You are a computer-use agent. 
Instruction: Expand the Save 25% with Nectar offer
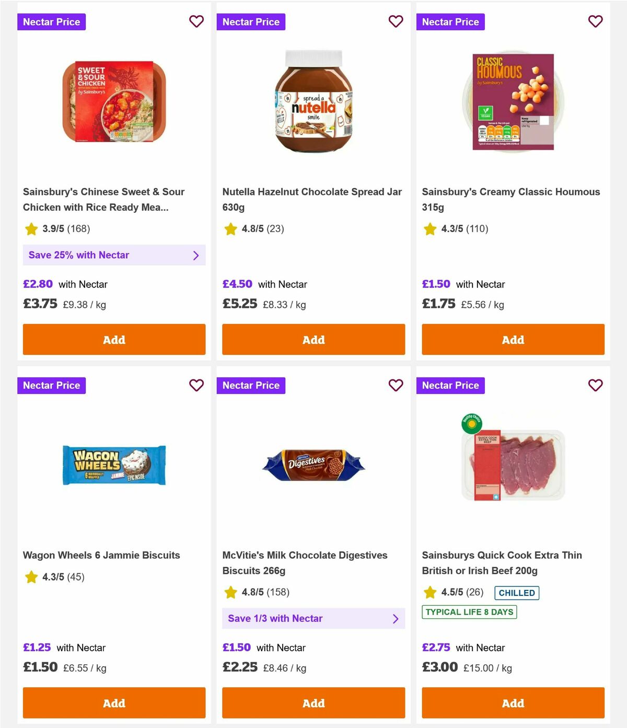click(114, 255)
